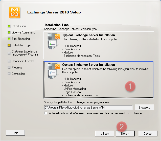Select the Installation Type step label
Viewport: 161px width, 141px height.
(21, 45)
